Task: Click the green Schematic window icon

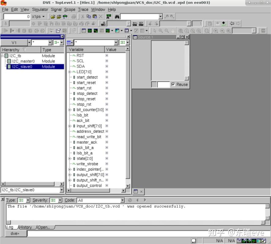Action: click(90, 31)
